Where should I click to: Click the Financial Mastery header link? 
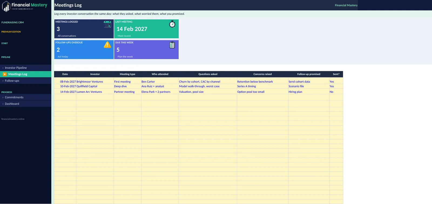pos(346,5)
